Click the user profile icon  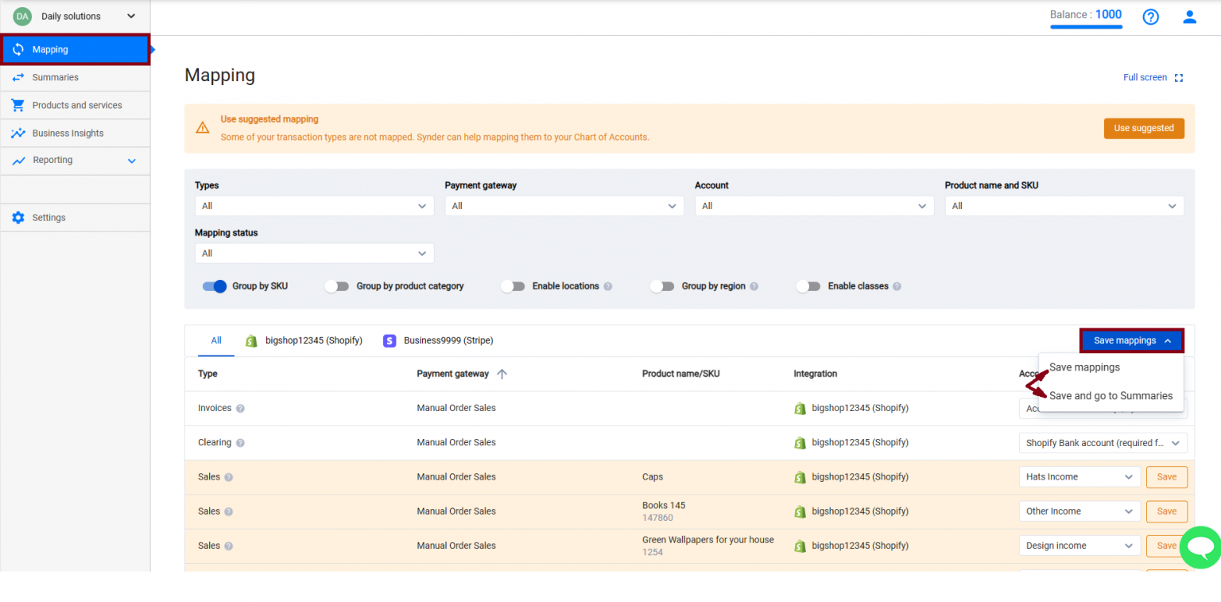point(1189,16)
